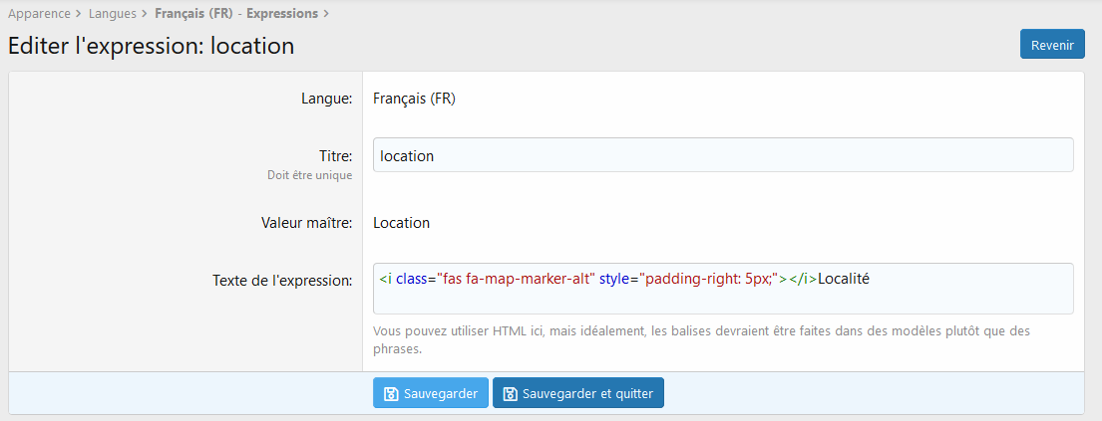Screen dimensions: 1102x421
Task: Focus the Titre input containing location
Action: coord(722,155)
